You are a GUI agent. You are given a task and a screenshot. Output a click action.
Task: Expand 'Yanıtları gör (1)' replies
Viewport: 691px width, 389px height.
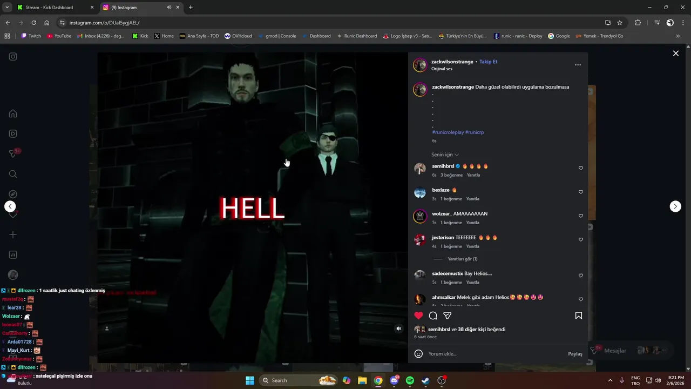(x=463, y=259)
